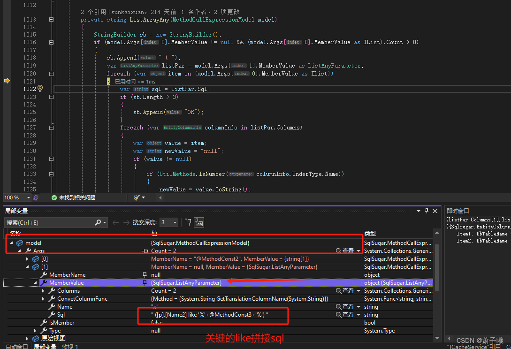The image size is (511, 349).
Task: Toggle auto-hide pin of the Locals panel
Action: (427, 211)
